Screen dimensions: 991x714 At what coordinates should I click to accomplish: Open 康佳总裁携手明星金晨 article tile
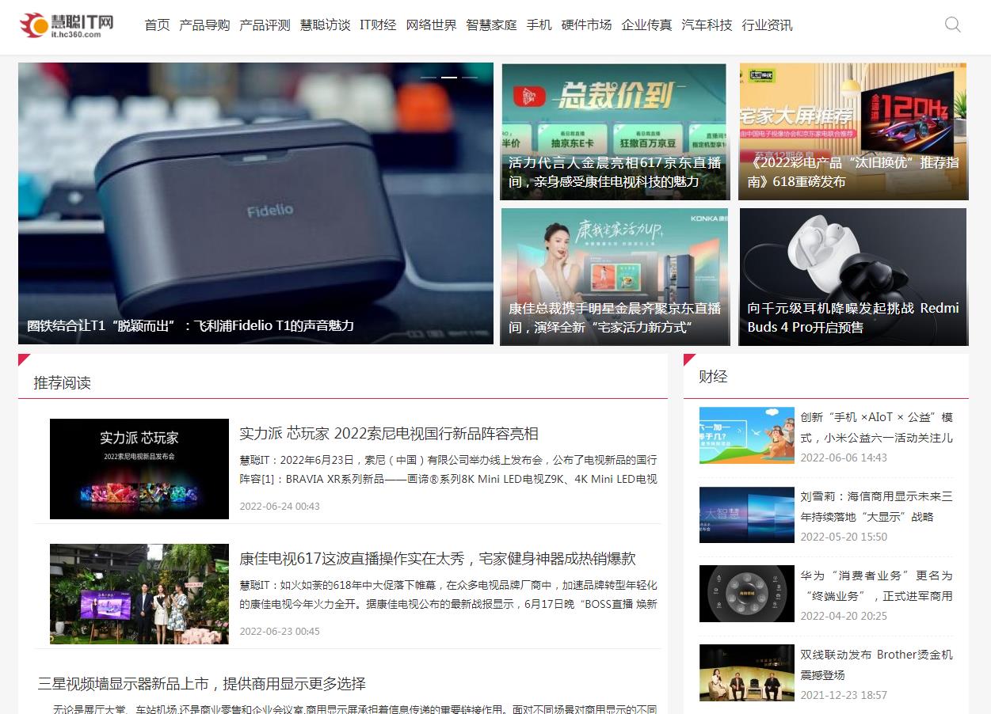[615, 277]
